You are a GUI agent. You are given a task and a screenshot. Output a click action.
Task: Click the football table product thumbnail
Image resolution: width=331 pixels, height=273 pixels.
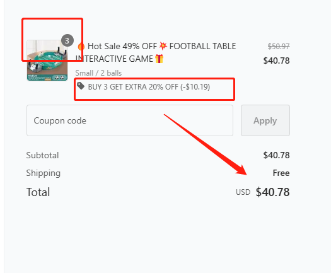click(47, 61)
